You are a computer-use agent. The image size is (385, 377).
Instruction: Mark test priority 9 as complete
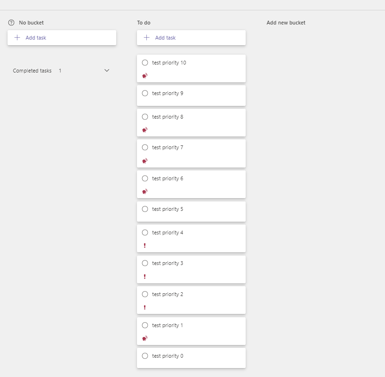coord(145,93)
